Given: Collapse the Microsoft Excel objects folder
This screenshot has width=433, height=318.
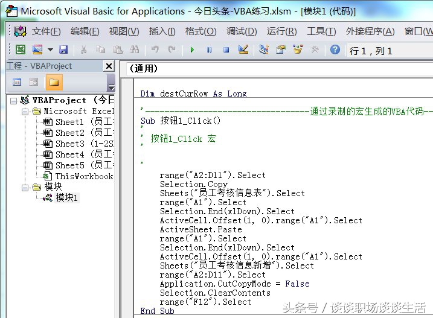Looking at the screenshot, I should [25, 112].
